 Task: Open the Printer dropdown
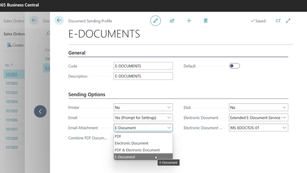click(x=143, y=107)
